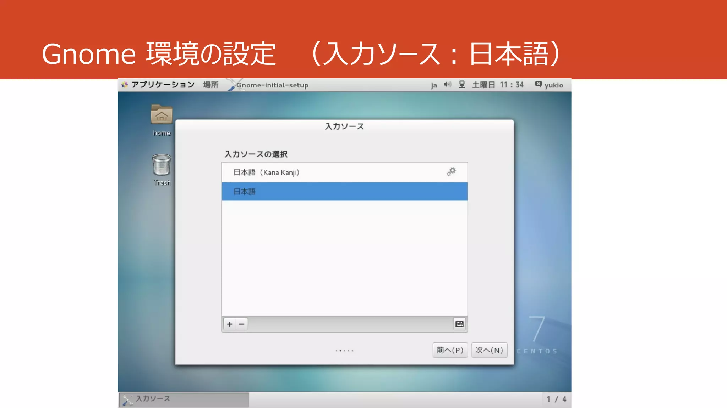727x408 pixels.
Task: Open the Trash desktop icon
Action: point(162,165)
